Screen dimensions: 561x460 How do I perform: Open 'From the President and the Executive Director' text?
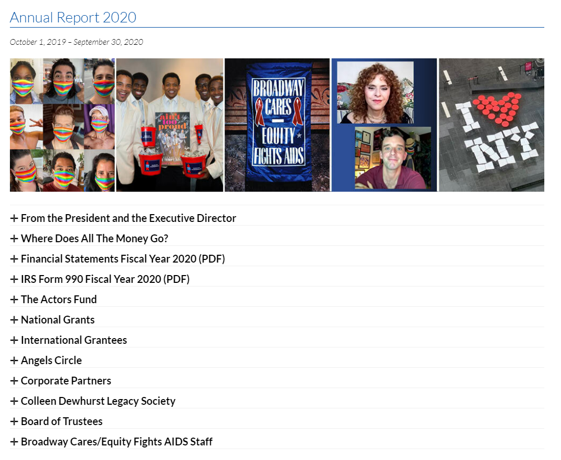click(x=128, y=218)
